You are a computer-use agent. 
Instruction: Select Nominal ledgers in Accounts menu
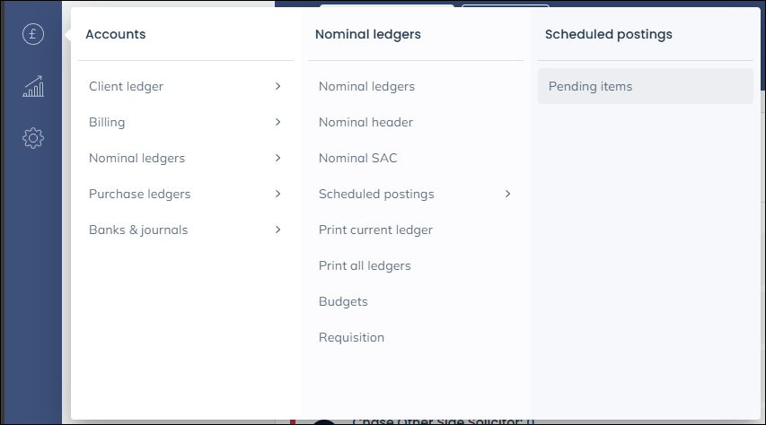pos(136,158)
